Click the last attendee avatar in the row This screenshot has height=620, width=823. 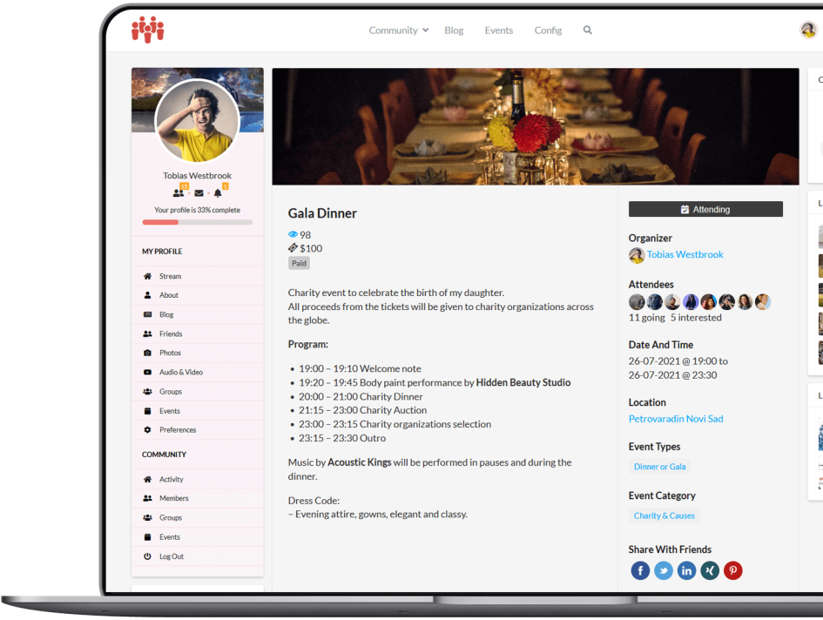[763, 302]
